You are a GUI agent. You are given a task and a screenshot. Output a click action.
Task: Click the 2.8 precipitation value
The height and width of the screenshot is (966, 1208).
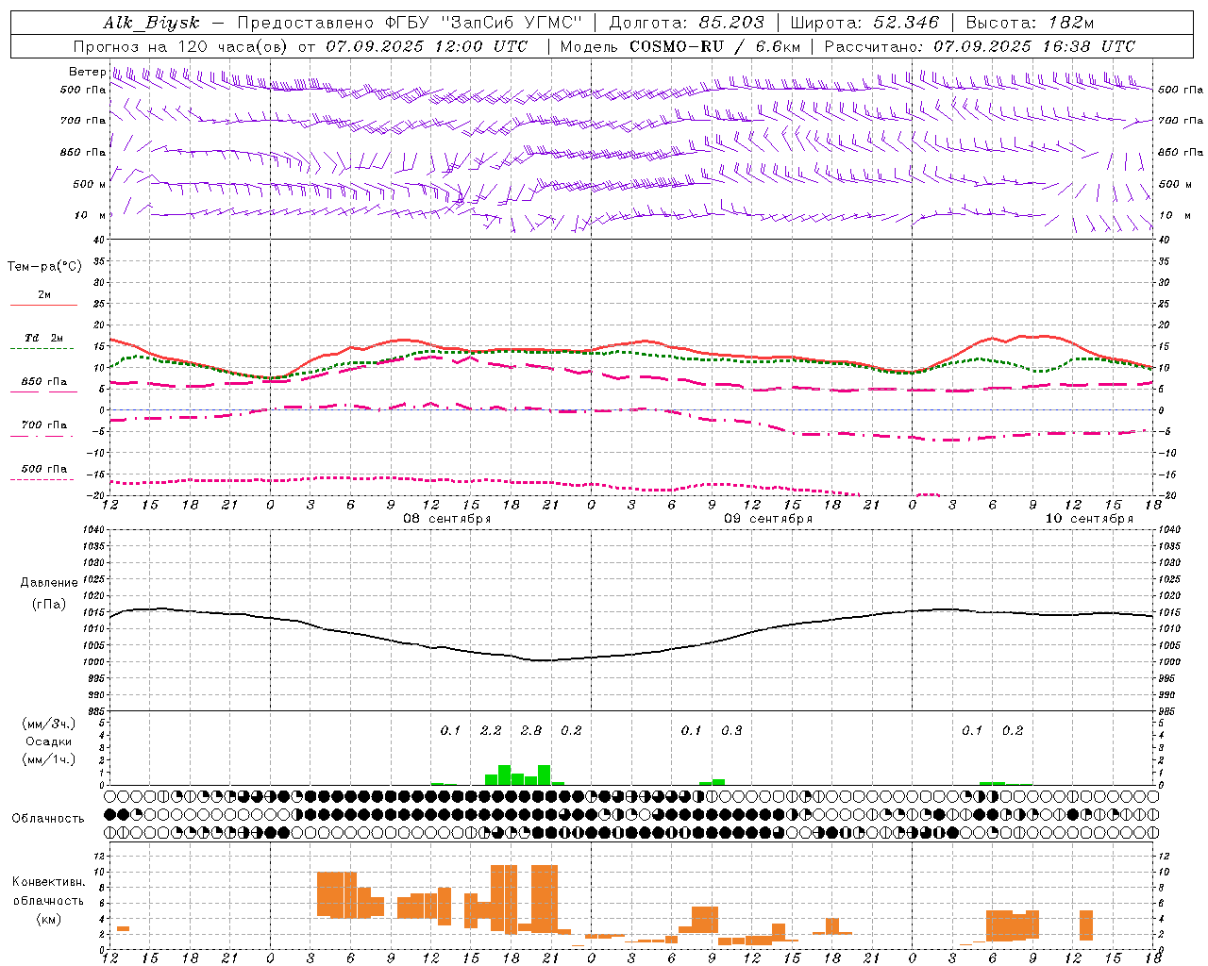pyautogui.click(x=531, y=731)
